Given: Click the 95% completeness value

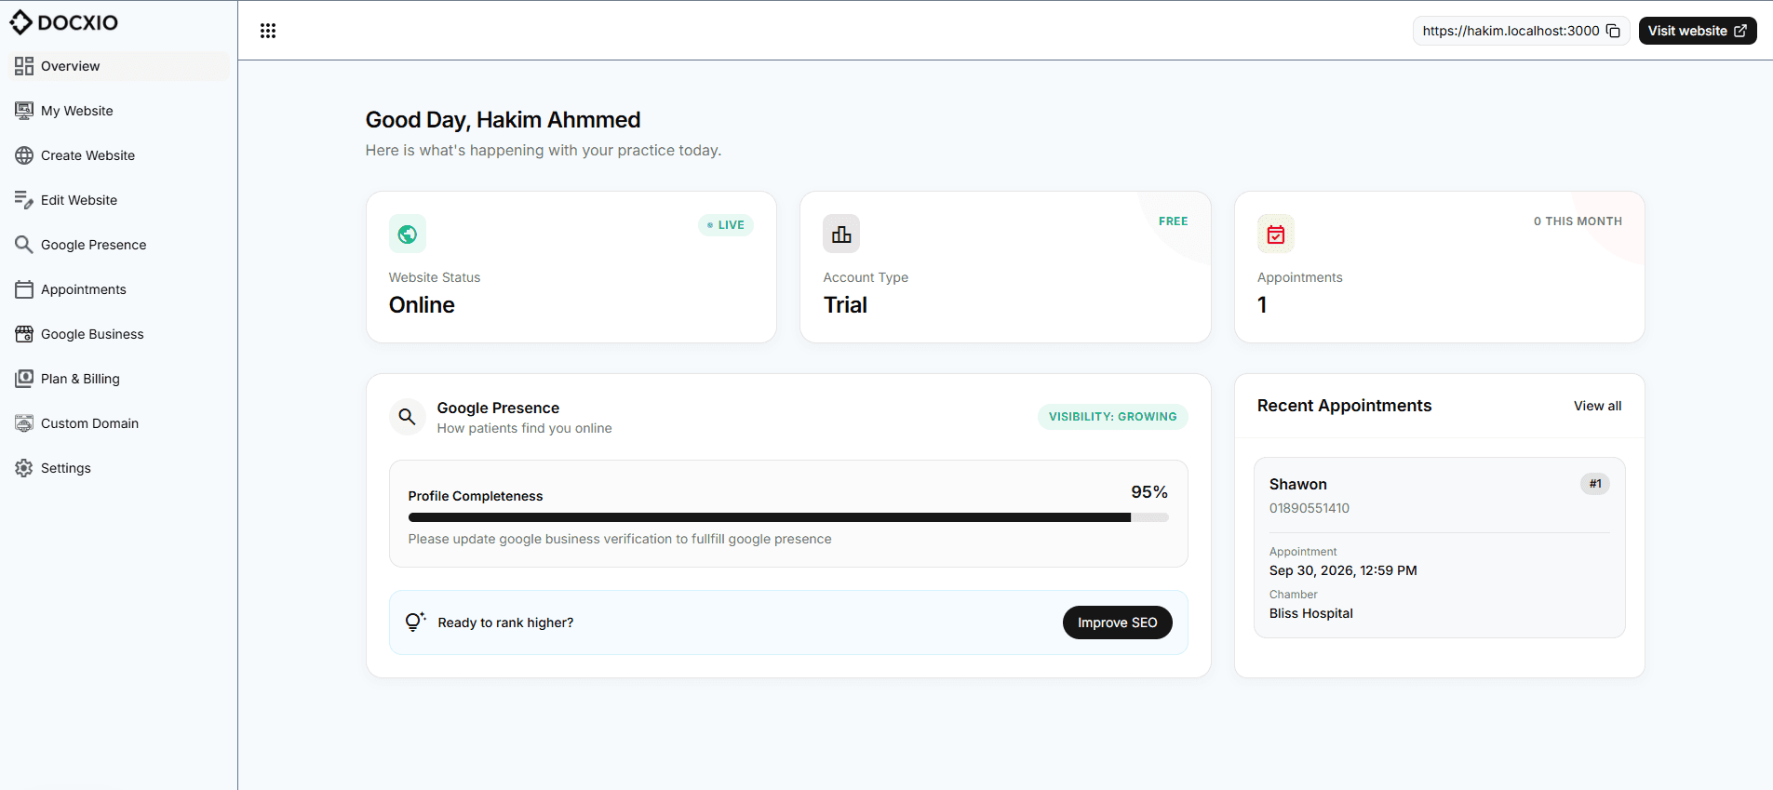Looking at the screenshot, I should click(x=1149, y=492).
